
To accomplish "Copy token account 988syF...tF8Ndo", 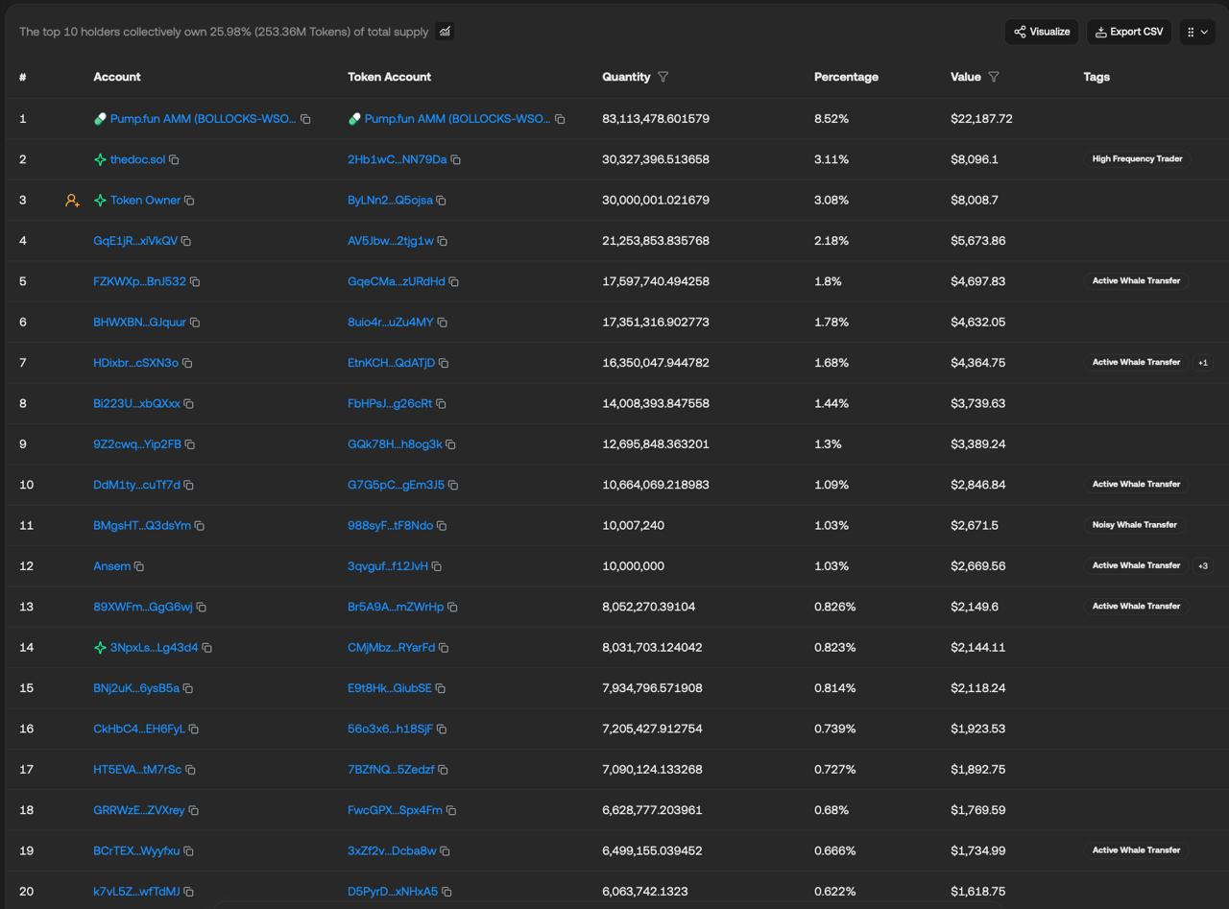I will tap(442, 526).
